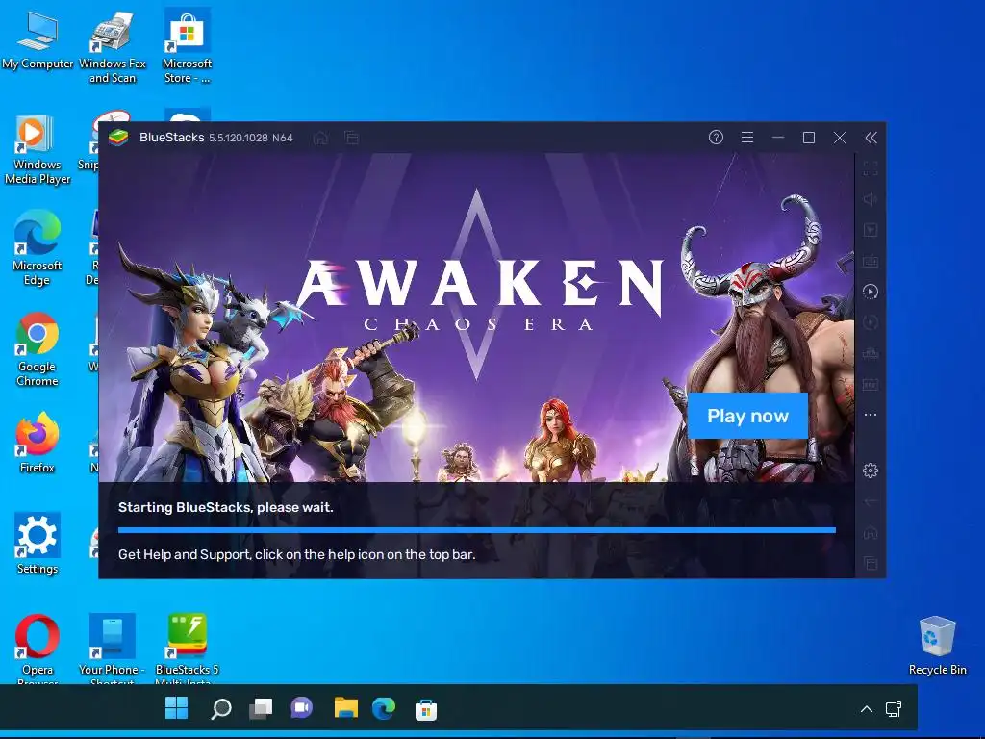985x739 pixels.
Task: Open Microsoft Edge from the taskbar
Action: click(384, 708)
